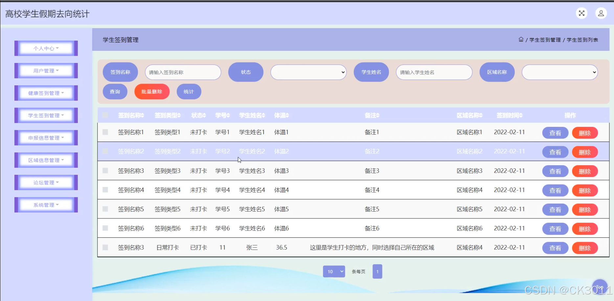Viewport: 614px width, 301px height.
Task: Click 查看 for row 签到名称5
Action: [x=555, y=210]
